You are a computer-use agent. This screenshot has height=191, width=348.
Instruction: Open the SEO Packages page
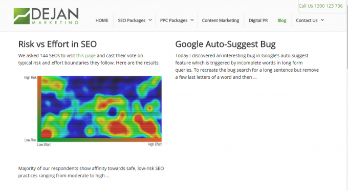132,20
